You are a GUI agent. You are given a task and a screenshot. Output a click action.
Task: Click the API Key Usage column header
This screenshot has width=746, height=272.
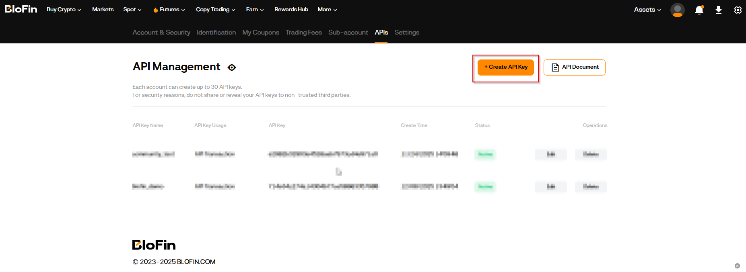[x=210, y=125]
